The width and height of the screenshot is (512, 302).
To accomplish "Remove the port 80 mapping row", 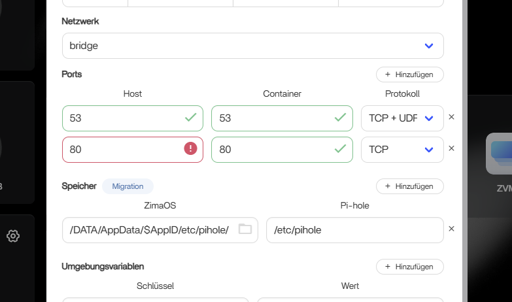I will (x=451, y=148).
